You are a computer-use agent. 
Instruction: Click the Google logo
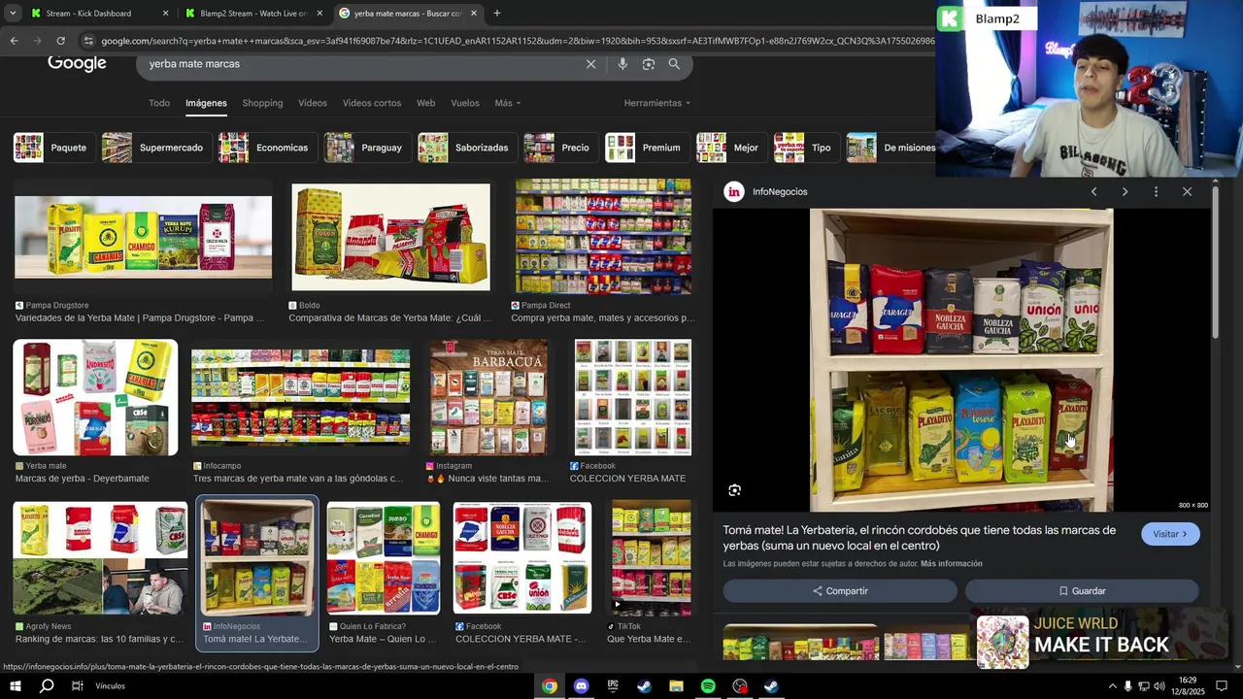click(77, 64)
